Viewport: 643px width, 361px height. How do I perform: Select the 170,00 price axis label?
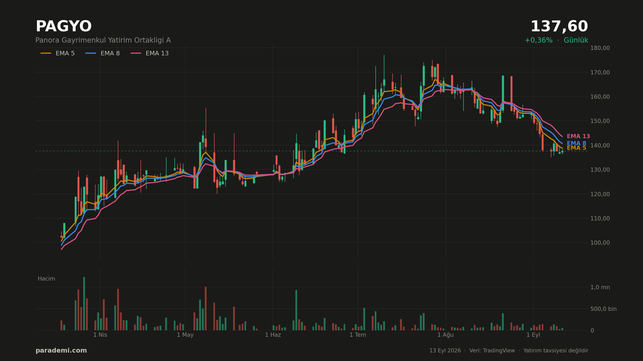(600, 73)
